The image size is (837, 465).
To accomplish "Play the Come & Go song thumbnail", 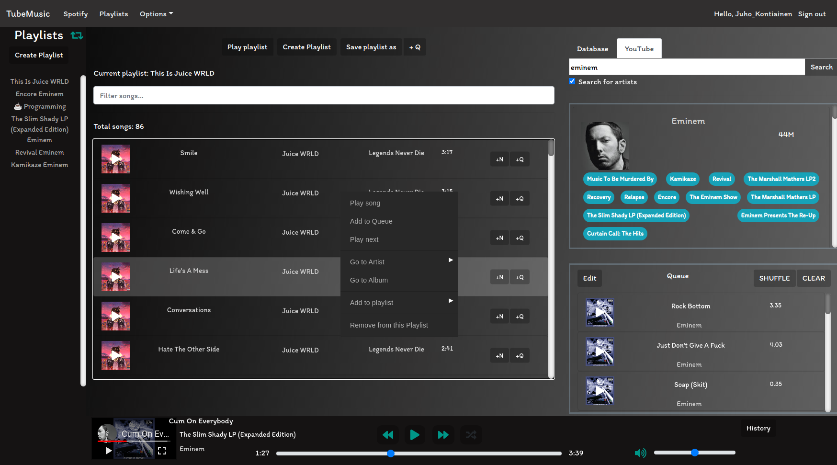I will pos(116,238).
